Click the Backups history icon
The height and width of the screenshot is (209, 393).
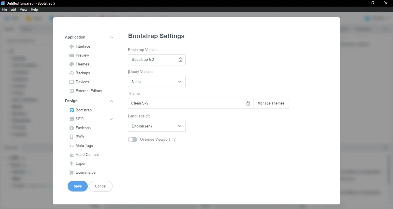(72, 73)
